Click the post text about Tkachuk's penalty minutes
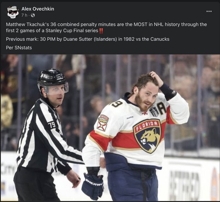Viewport: 220px width, 202px height. point(106,28)
